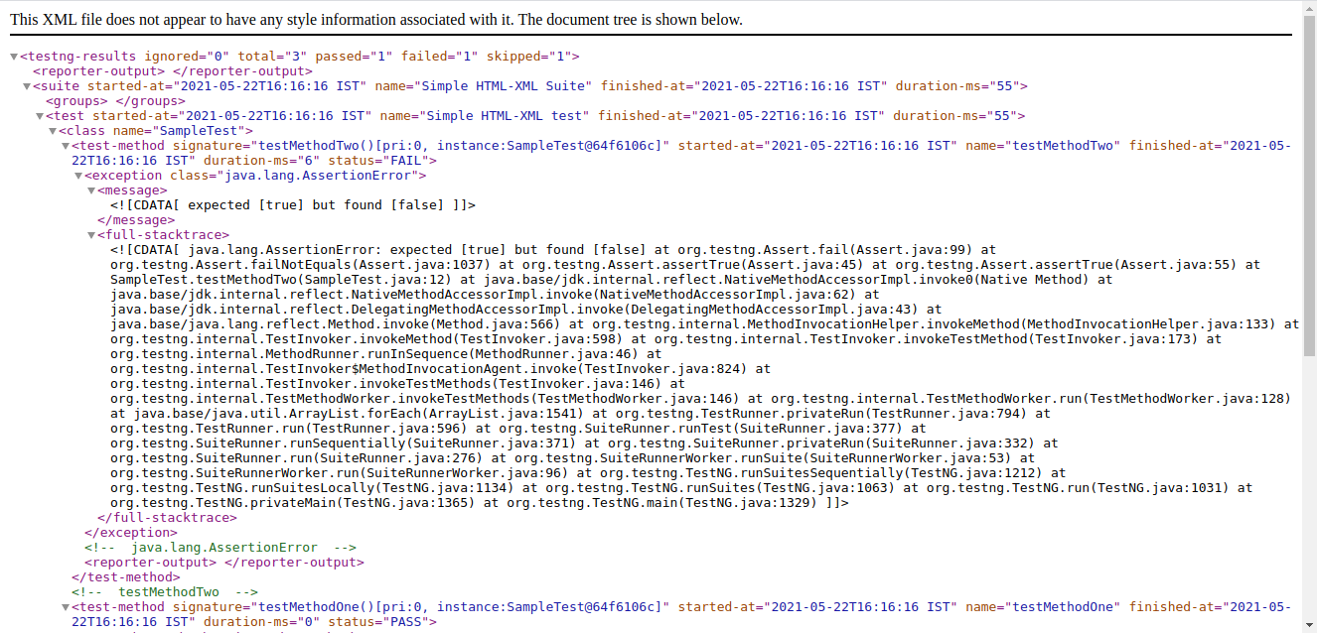1317x633 pixels.
Task: Collapse the testMethodOne test-method node
Action: pos(63,606)
